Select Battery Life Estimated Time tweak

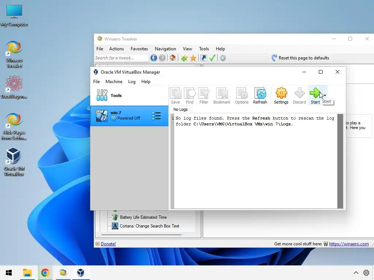(143, 217)
